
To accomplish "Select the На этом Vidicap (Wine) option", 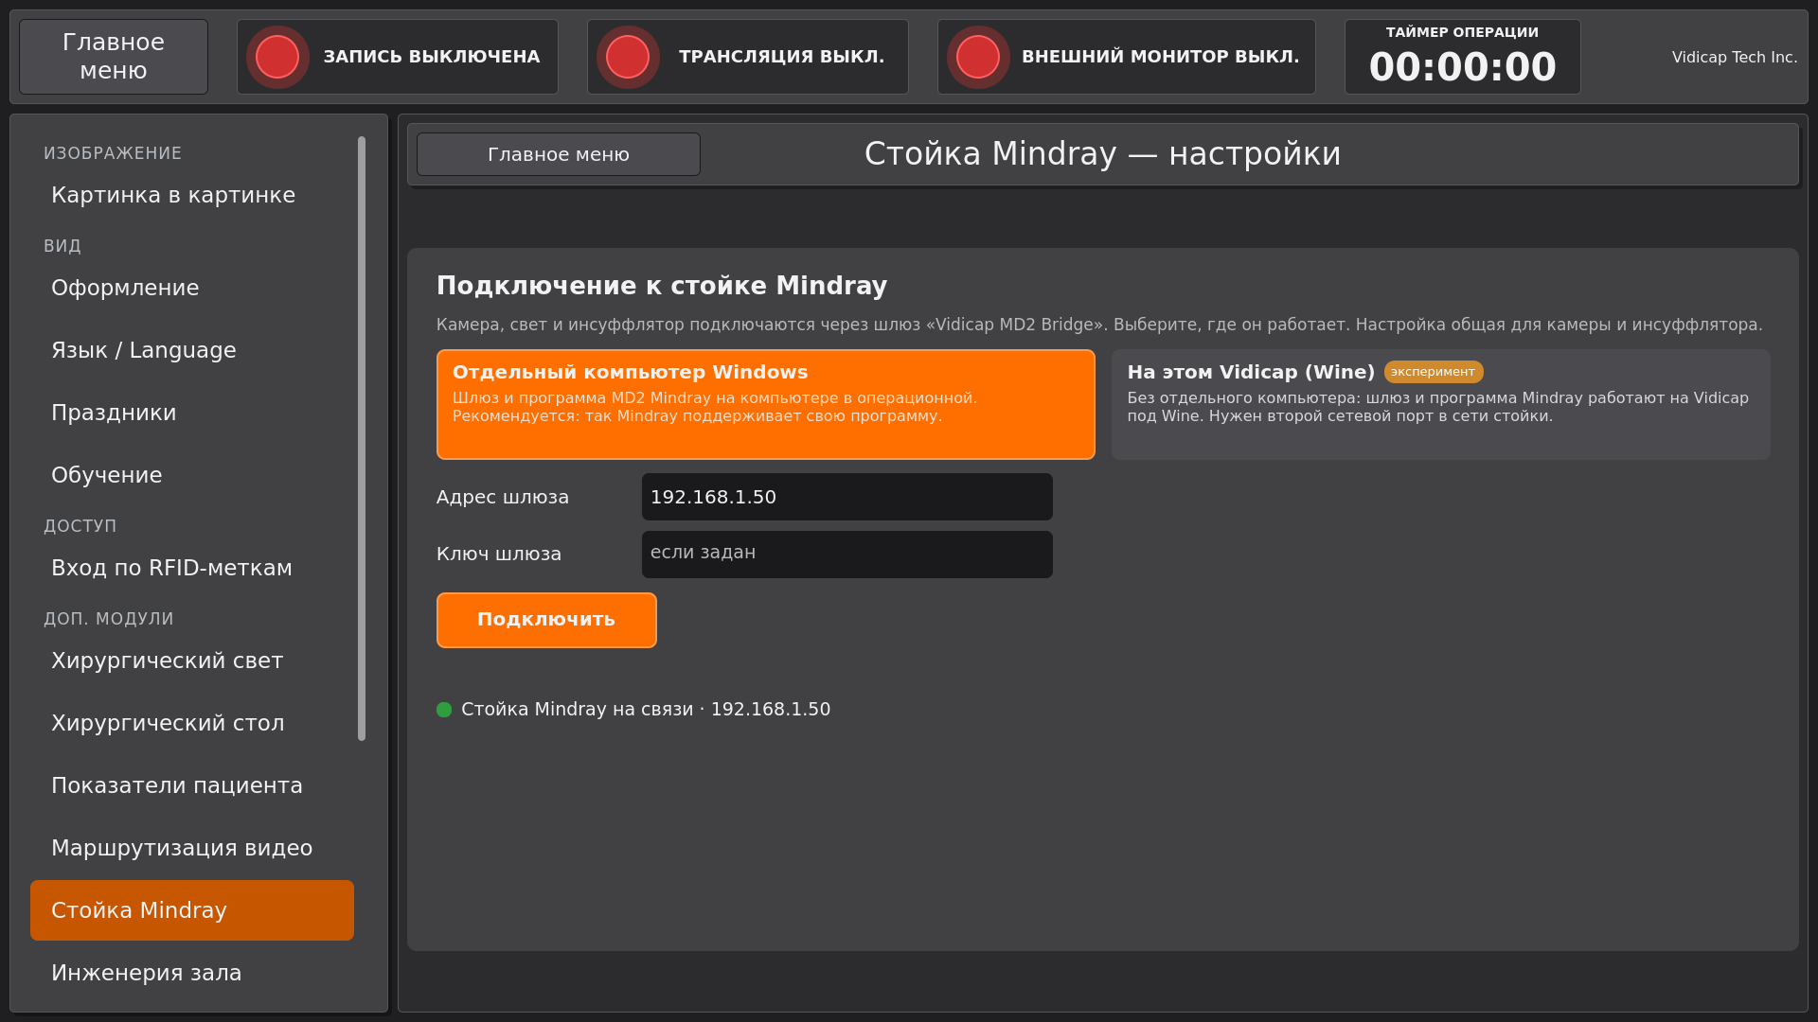I will click(x=1441, y=404).
